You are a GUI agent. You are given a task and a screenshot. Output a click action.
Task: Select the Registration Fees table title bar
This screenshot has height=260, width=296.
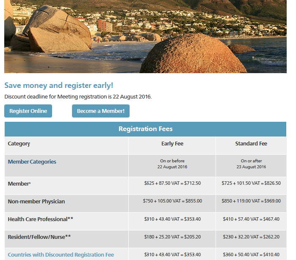tap(145, 129)
